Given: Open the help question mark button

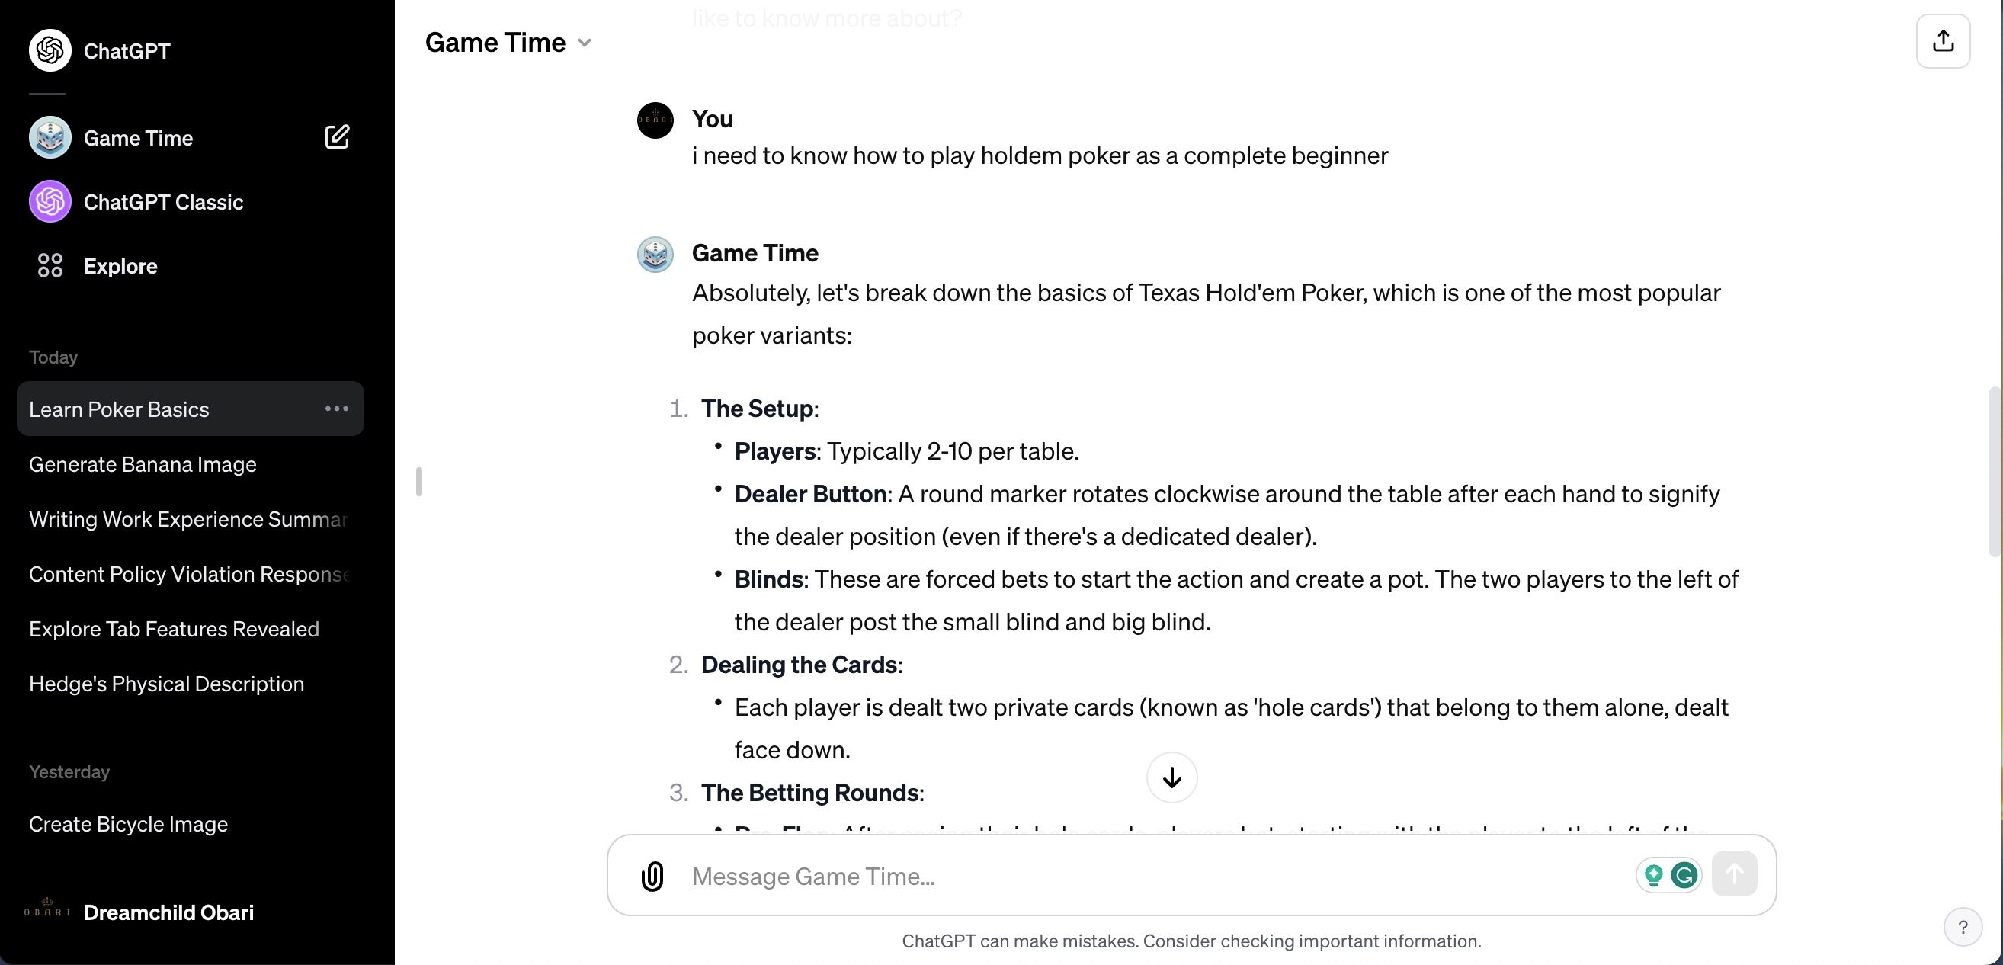Looking at the screenshot, I should pos(1963,926).
